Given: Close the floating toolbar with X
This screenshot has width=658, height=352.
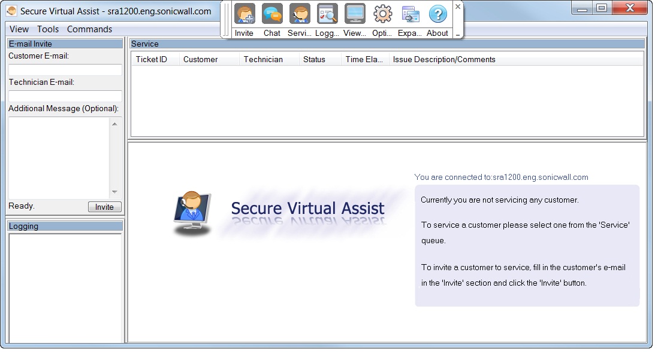Looking at the screenshot, I should pos(458,7).
